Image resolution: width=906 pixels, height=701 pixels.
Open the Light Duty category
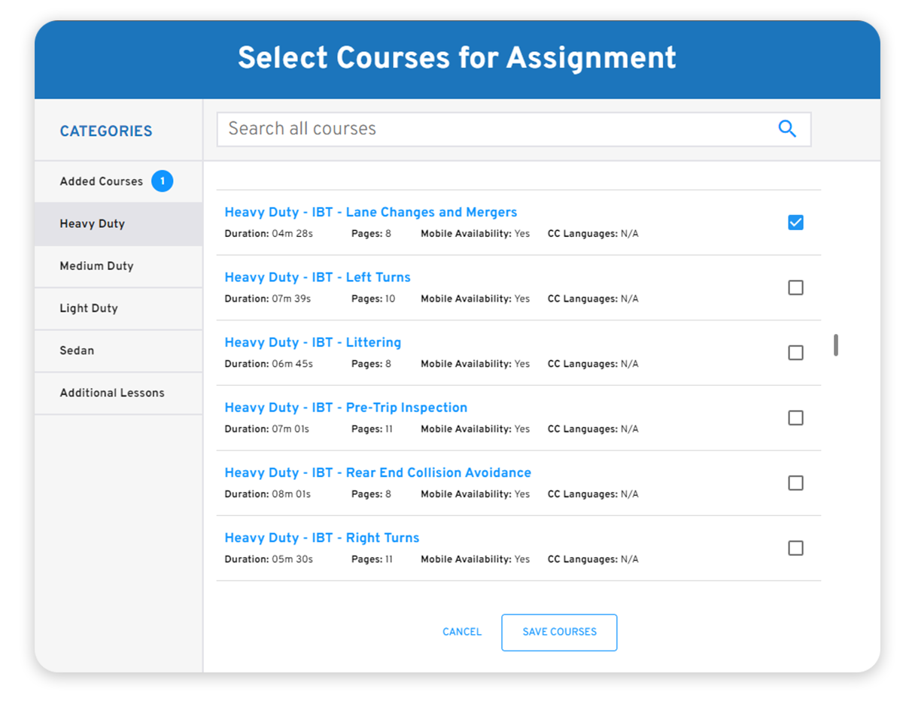pyautogui.click(x=89, y=308)
